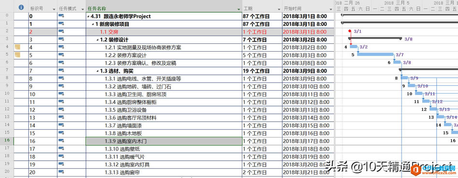Select the 1.3.2 选购地砖、墙砖、过门石 cell
The width and height of the screenshot is (458, 178).
164,86
